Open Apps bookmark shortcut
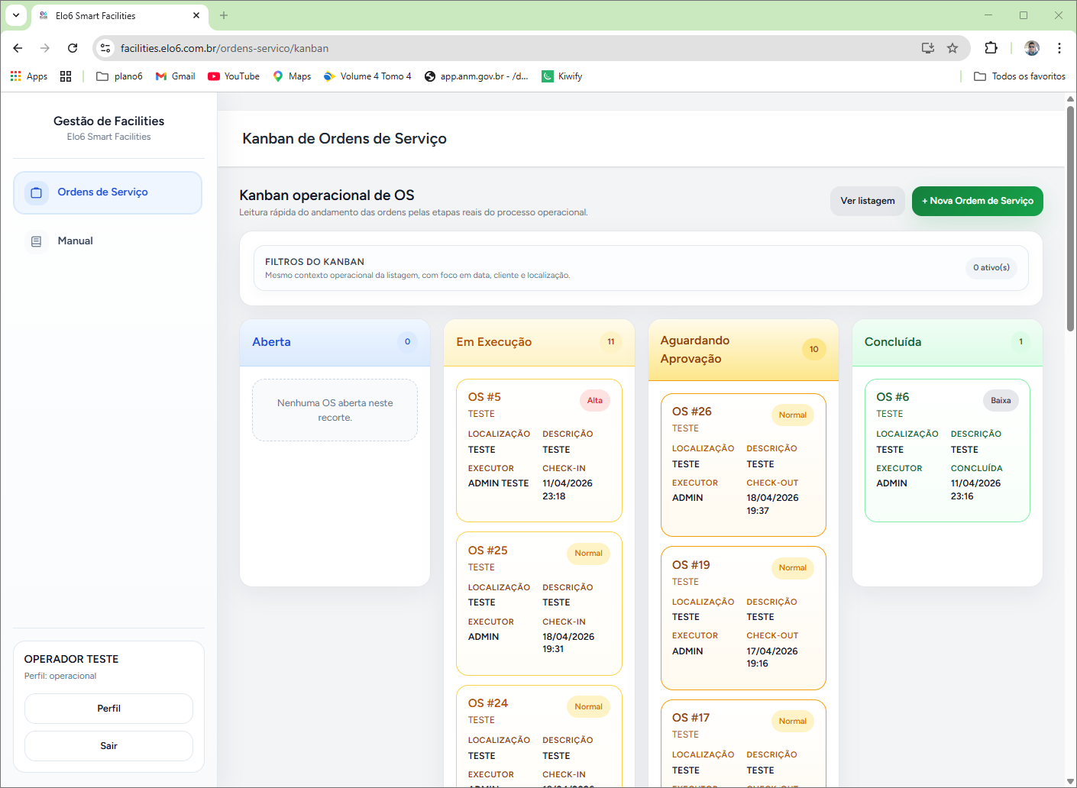 click(29, 76)
